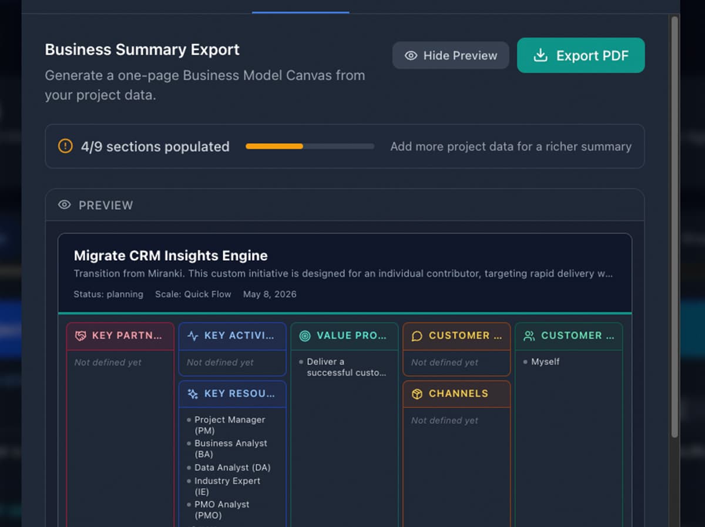Click Not defined yet under Channels
705x527 pixels.
pyautogui.click(x=445, y=421)
